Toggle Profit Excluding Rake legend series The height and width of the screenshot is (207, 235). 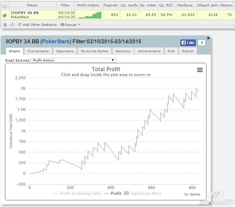(x=77, y=193)
